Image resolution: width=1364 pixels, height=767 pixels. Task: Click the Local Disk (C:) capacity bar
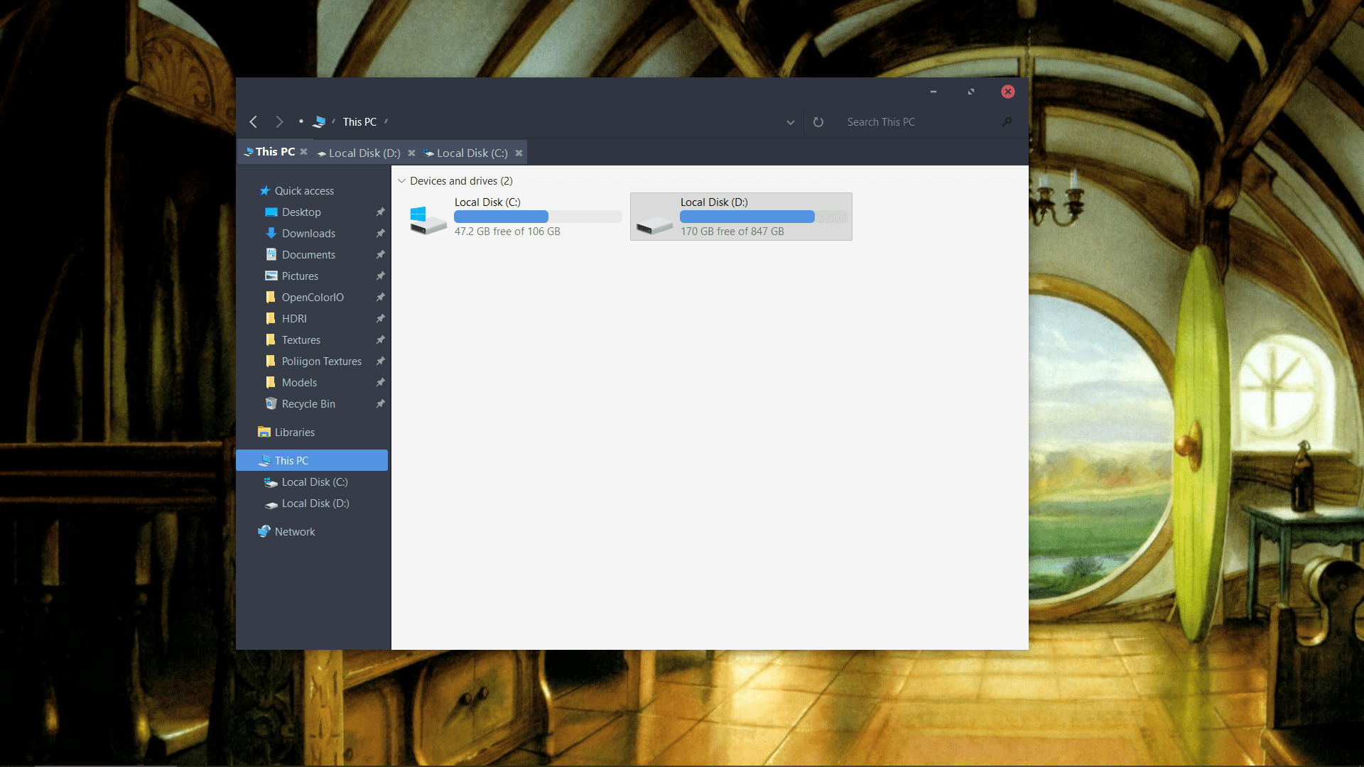pyautogui.click(x=536, y=217)
